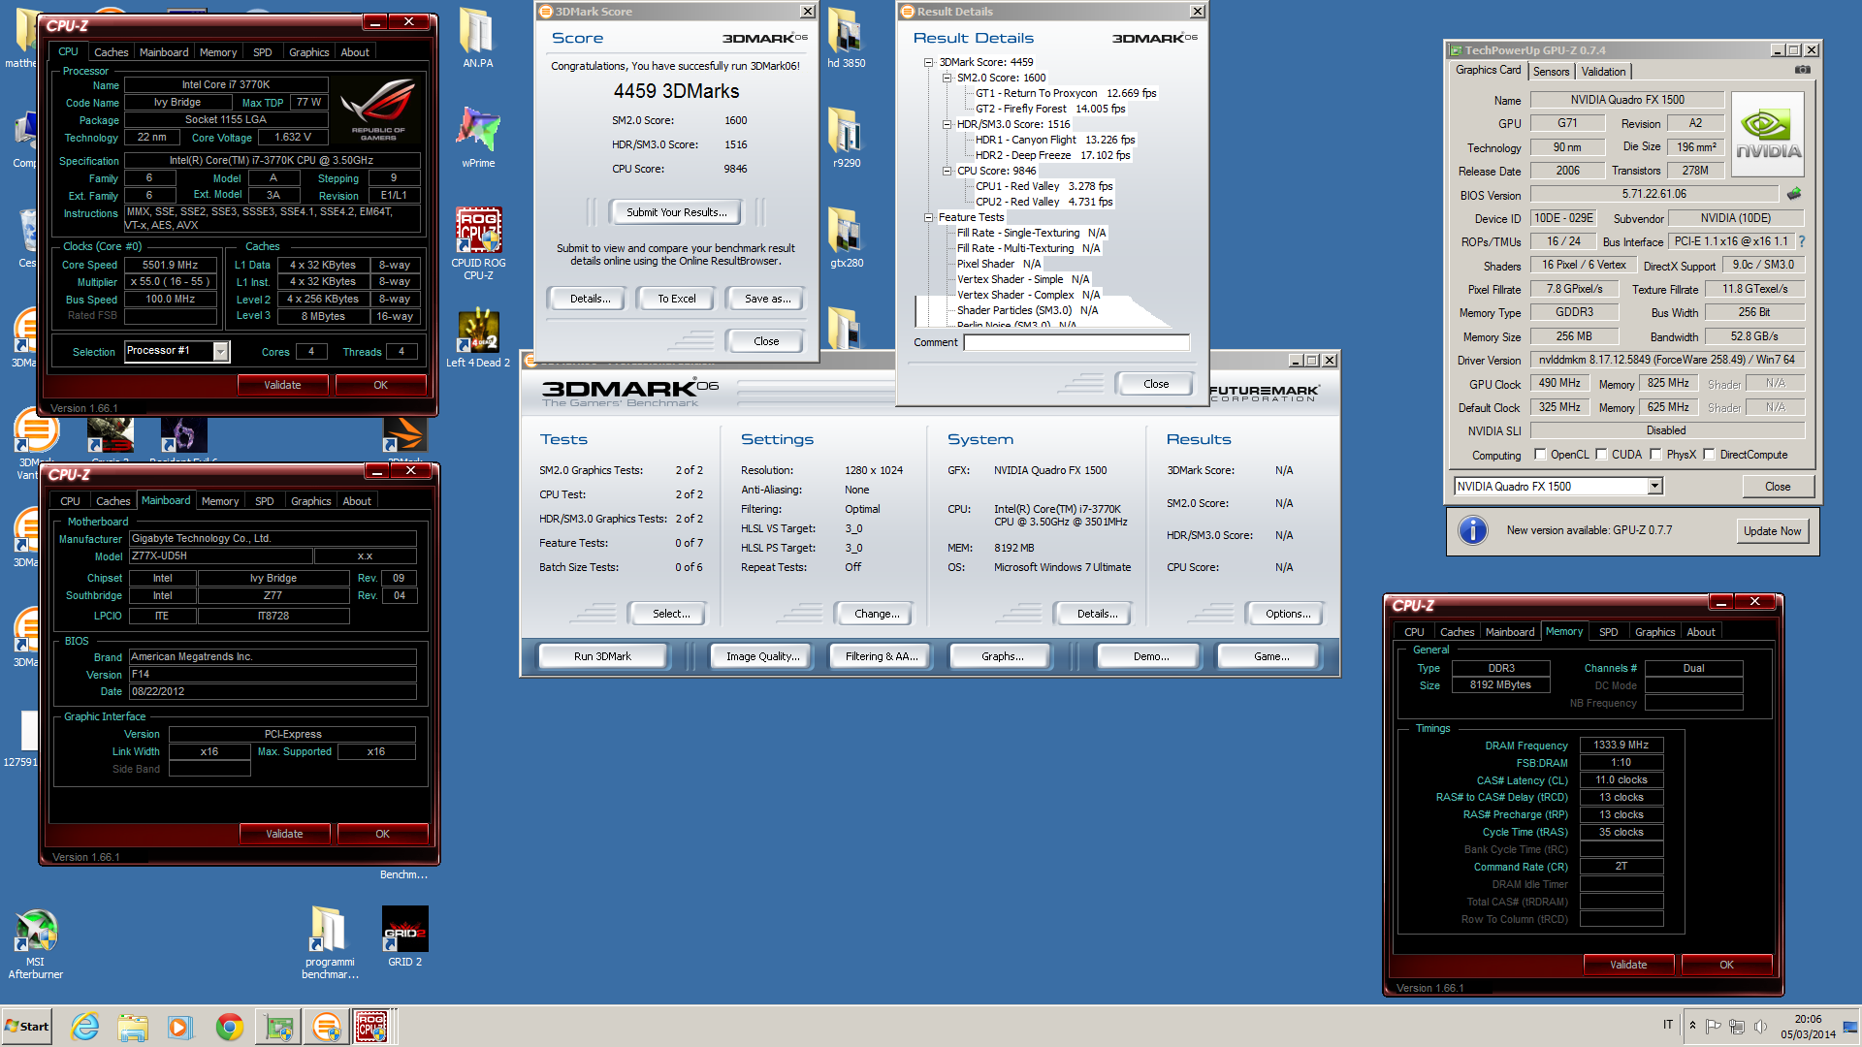1862x1047 pixels.
Task: Switch to the ROG CPU-Z taskbar button
Action: 372,1027
